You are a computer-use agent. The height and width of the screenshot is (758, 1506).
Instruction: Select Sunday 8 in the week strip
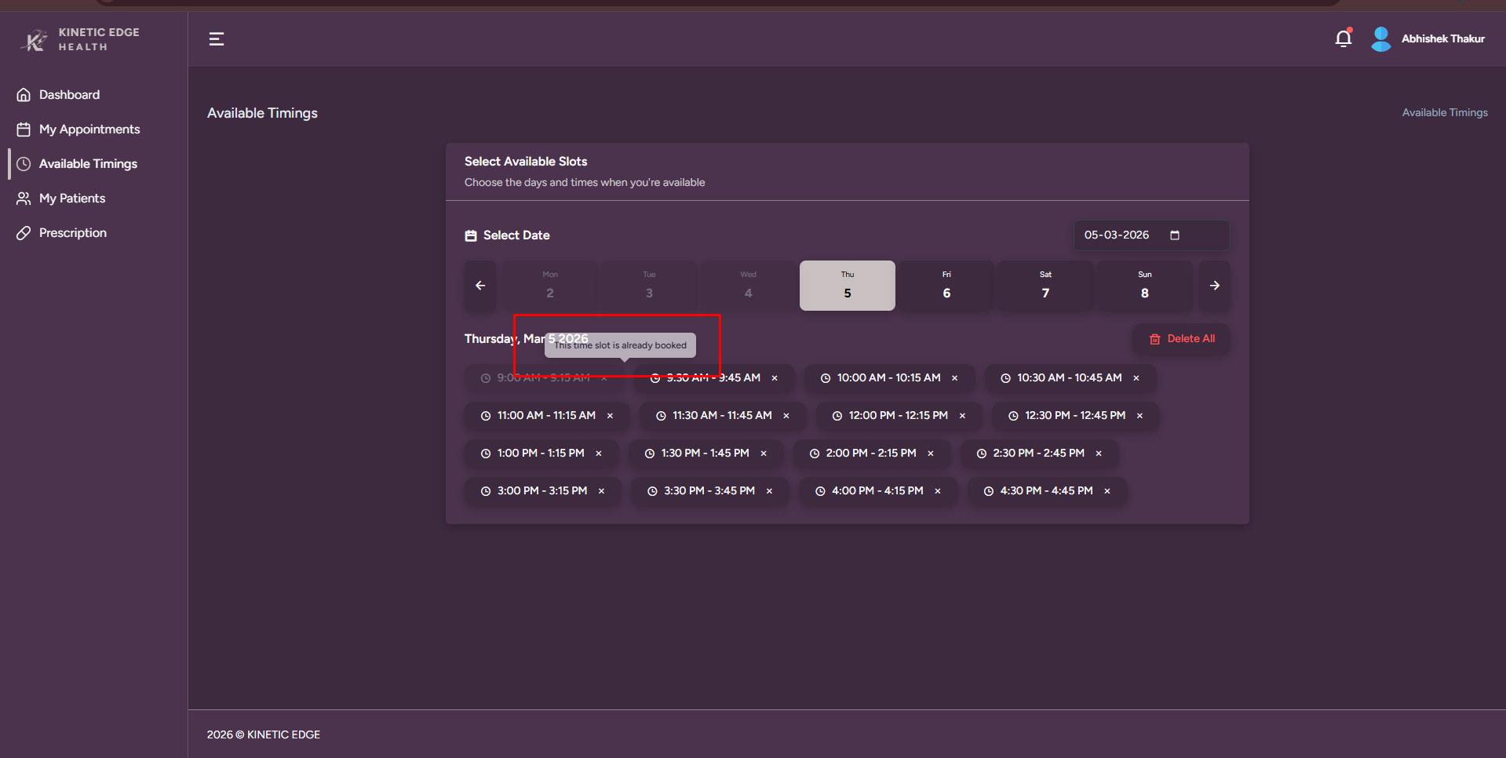pyautogui.click(x=1144, y=286)
